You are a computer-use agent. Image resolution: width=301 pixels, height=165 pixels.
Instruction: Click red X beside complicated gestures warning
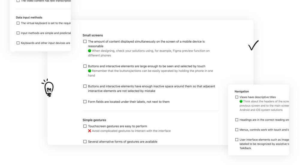(x=90, y=131)
